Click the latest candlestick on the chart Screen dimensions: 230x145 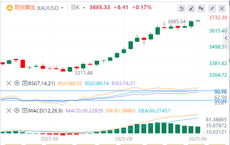coord(198,21)
